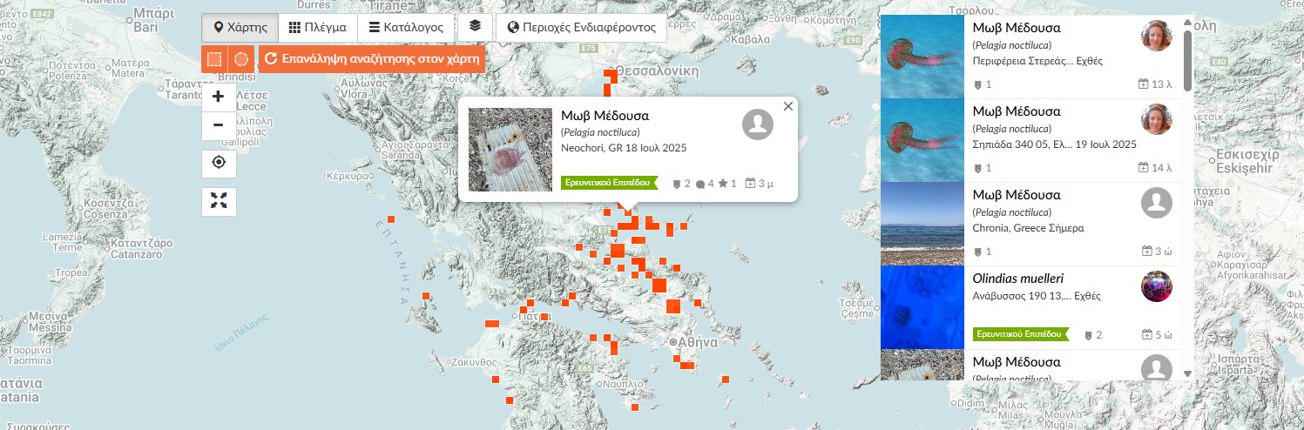This screenshot has width=1304, height=430.
Task: Click the 14 λ time-added icon
Action: coord(1144,168)
